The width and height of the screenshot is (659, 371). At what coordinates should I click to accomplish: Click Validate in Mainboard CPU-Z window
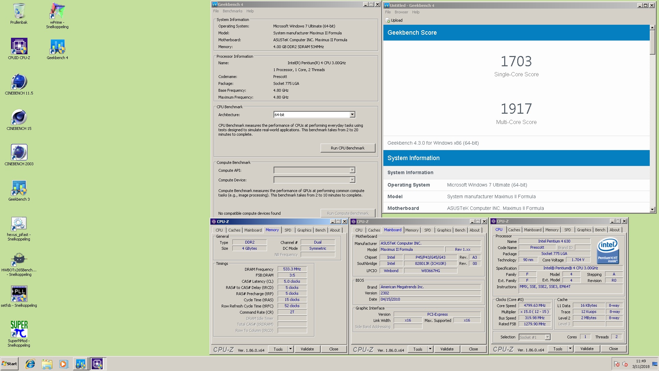(x=447, y=349)
